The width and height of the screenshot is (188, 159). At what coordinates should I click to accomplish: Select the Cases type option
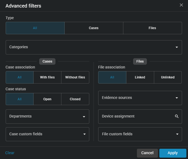click(x=94, y=28)
